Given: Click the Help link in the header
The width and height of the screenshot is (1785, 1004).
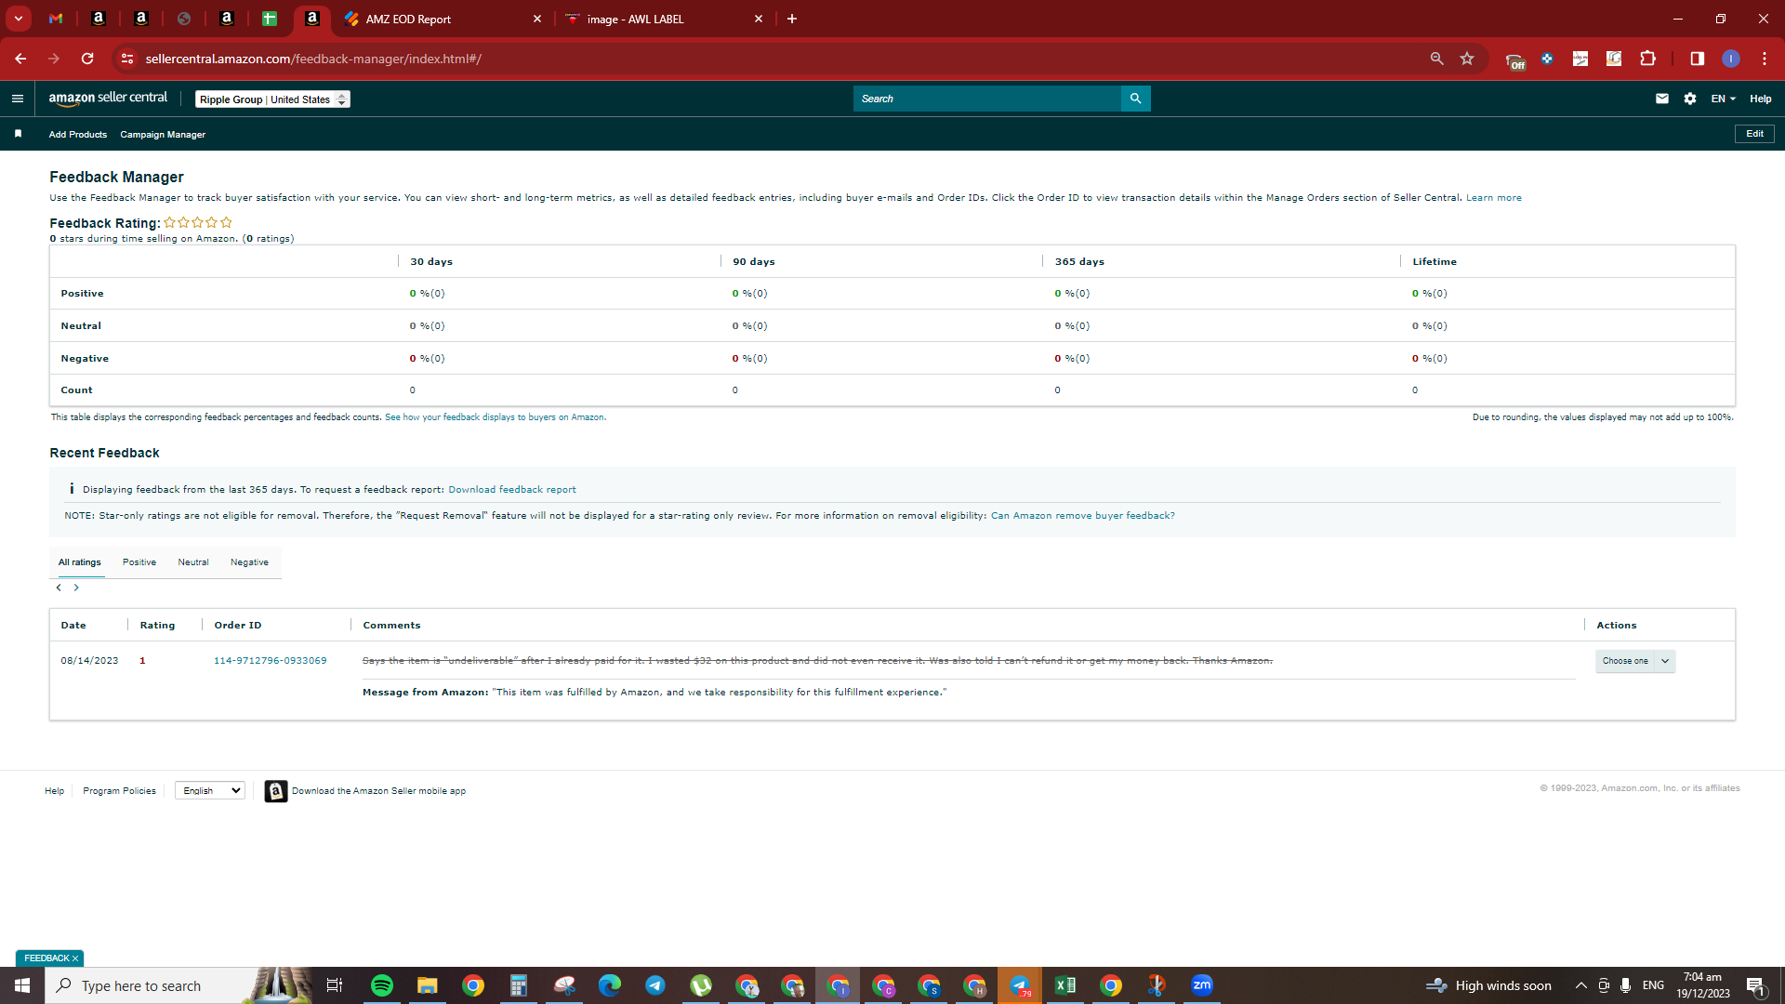Looking at the screenshot, I should click(x=1761, y=99).
